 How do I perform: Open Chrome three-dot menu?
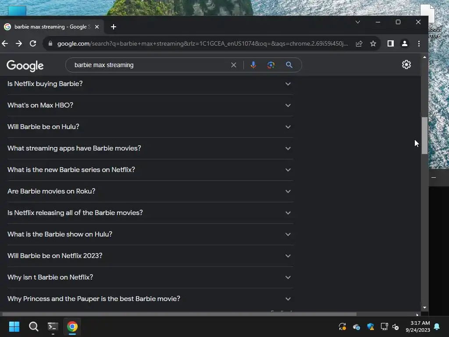419,43
